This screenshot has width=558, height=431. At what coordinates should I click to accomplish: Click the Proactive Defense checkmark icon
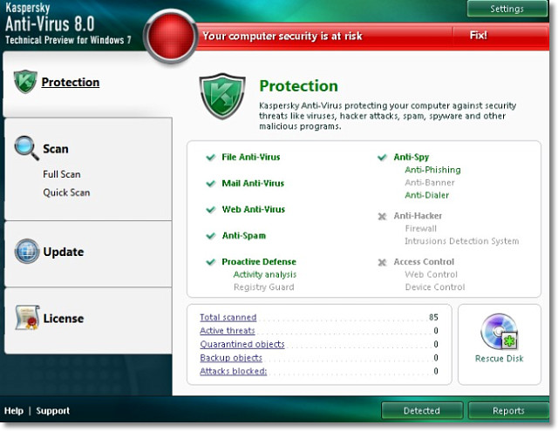pyautogui.click(x=211, y=262)
